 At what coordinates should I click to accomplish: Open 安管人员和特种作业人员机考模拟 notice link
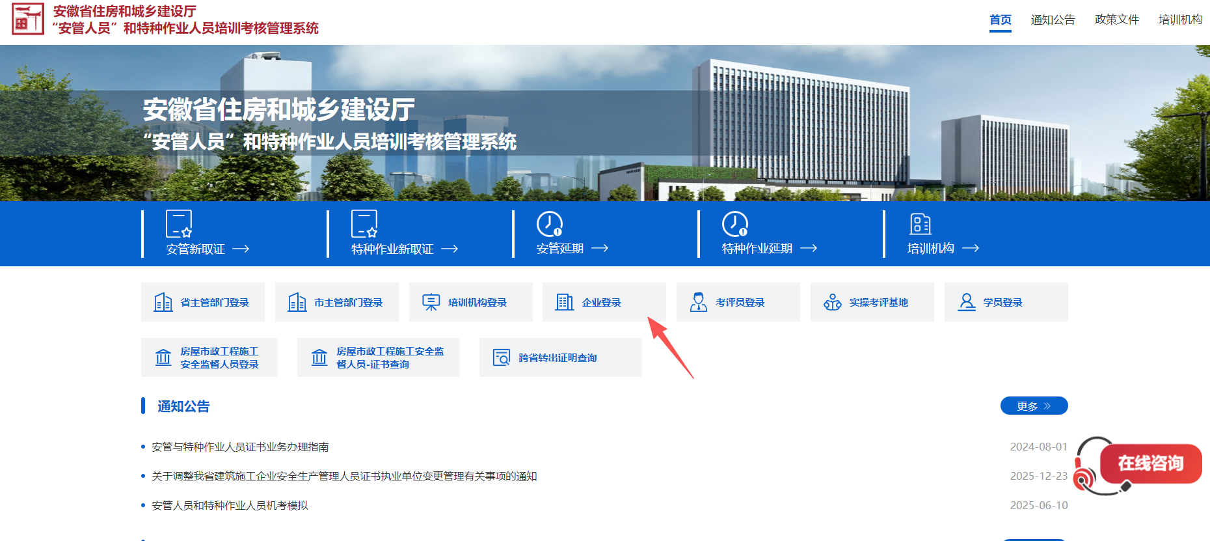pos(230,505)
